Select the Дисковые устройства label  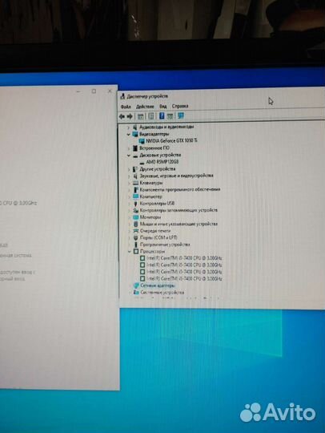(x=160, y=155)
